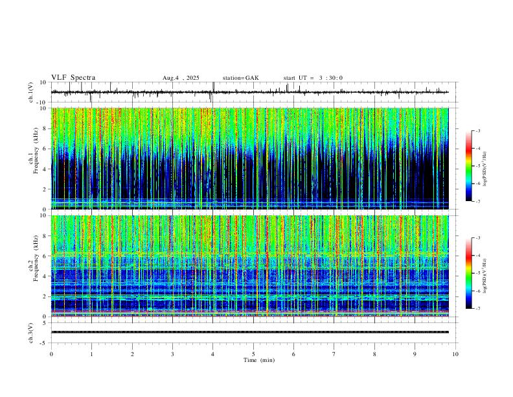Screen dimensions: 513x397
Task: Click the "-7" tick on ch.1 colorbar
Action: 478,202
